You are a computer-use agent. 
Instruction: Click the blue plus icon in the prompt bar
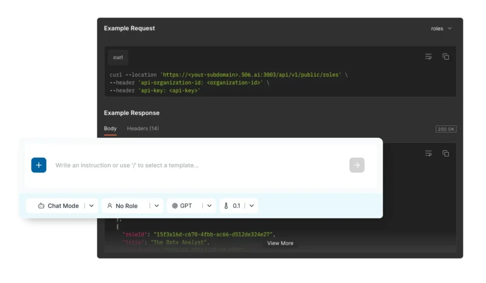(38, 165)
